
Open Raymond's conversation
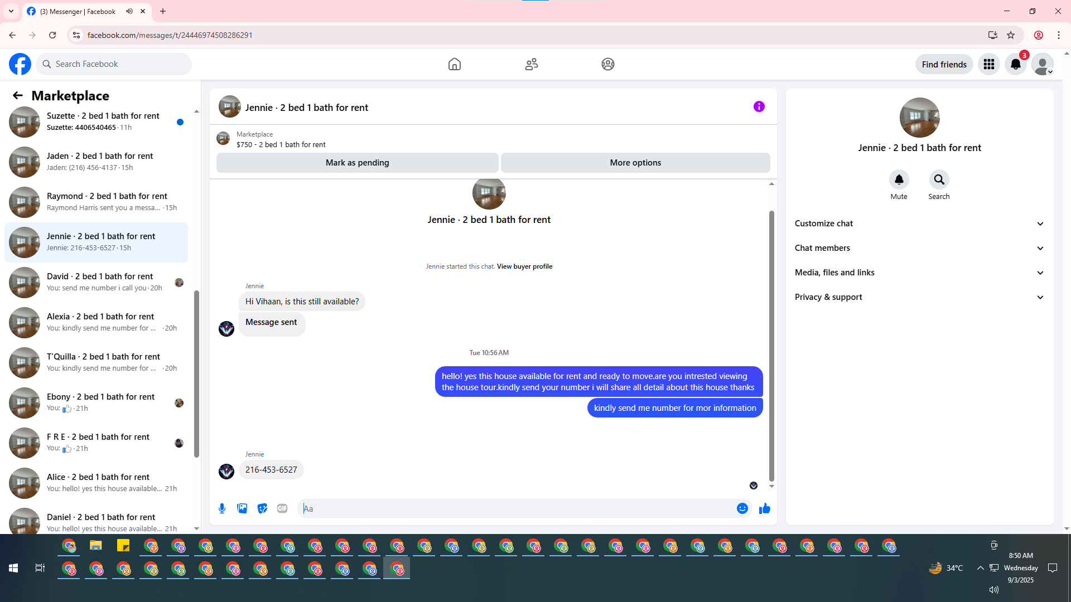coord(96,202)
